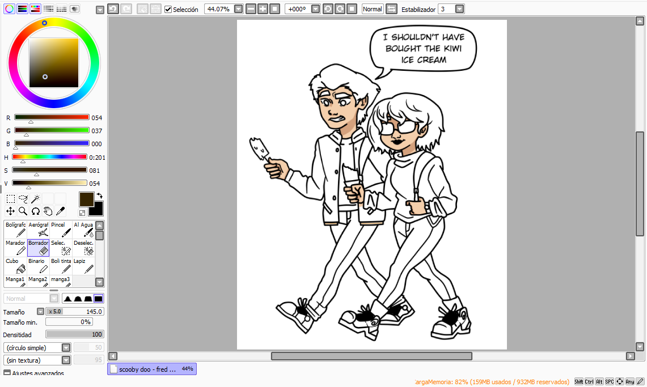Select the Deselec. eraser tool
Screen dimensions: 647x387
tap(83, 248)
